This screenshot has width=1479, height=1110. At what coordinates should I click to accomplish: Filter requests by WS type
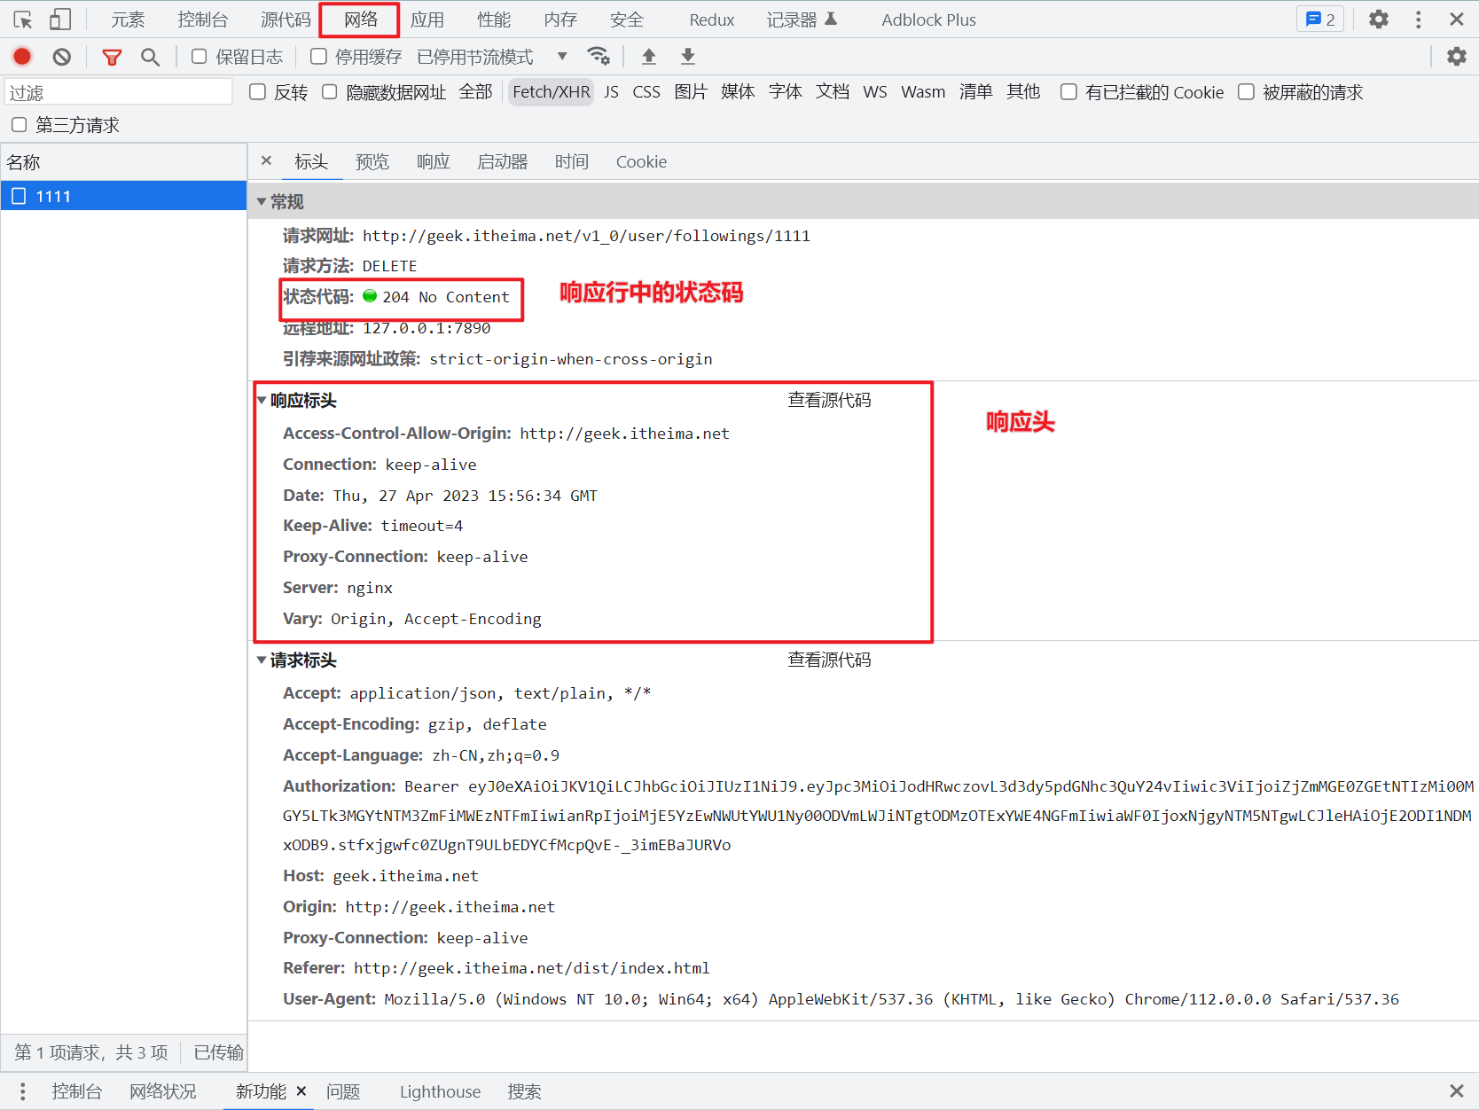[x=875, y=92]
